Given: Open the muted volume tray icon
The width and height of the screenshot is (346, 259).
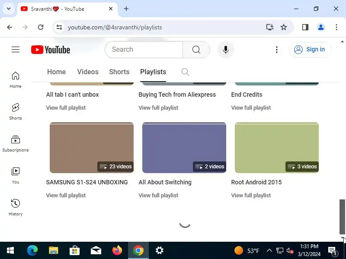Looking at the screenshot, I should pyautogui.click(x=290, y=250).
